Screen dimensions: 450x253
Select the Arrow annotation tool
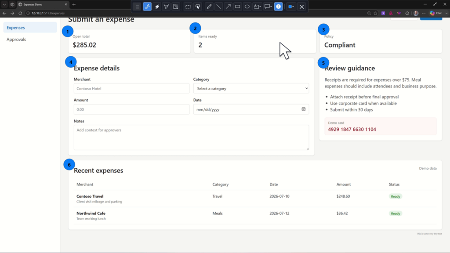[x=228, y=7]
